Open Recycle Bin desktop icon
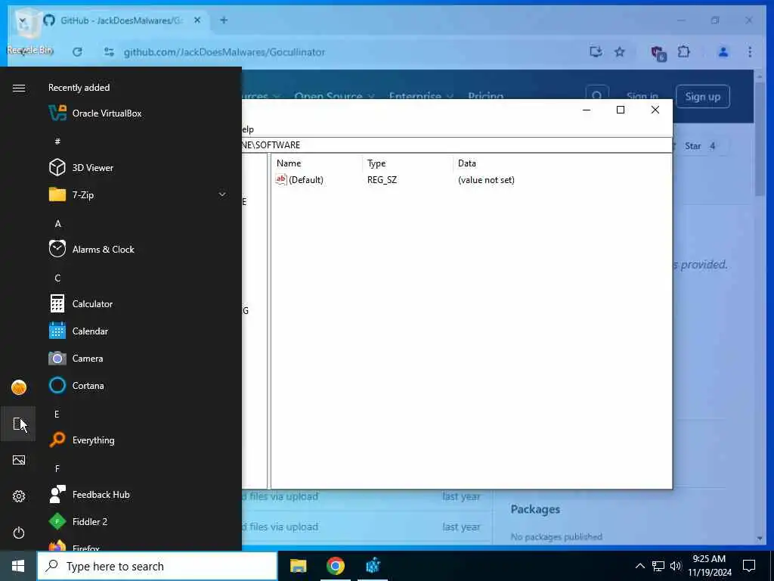774x581 pixels. [29, 30]
